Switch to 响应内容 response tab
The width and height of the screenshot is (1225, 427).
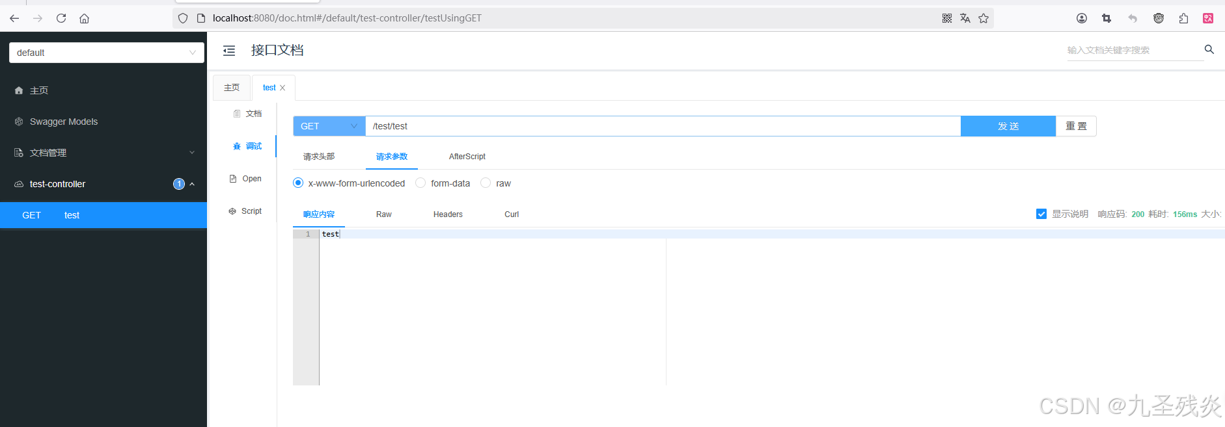tap(319, 214)
